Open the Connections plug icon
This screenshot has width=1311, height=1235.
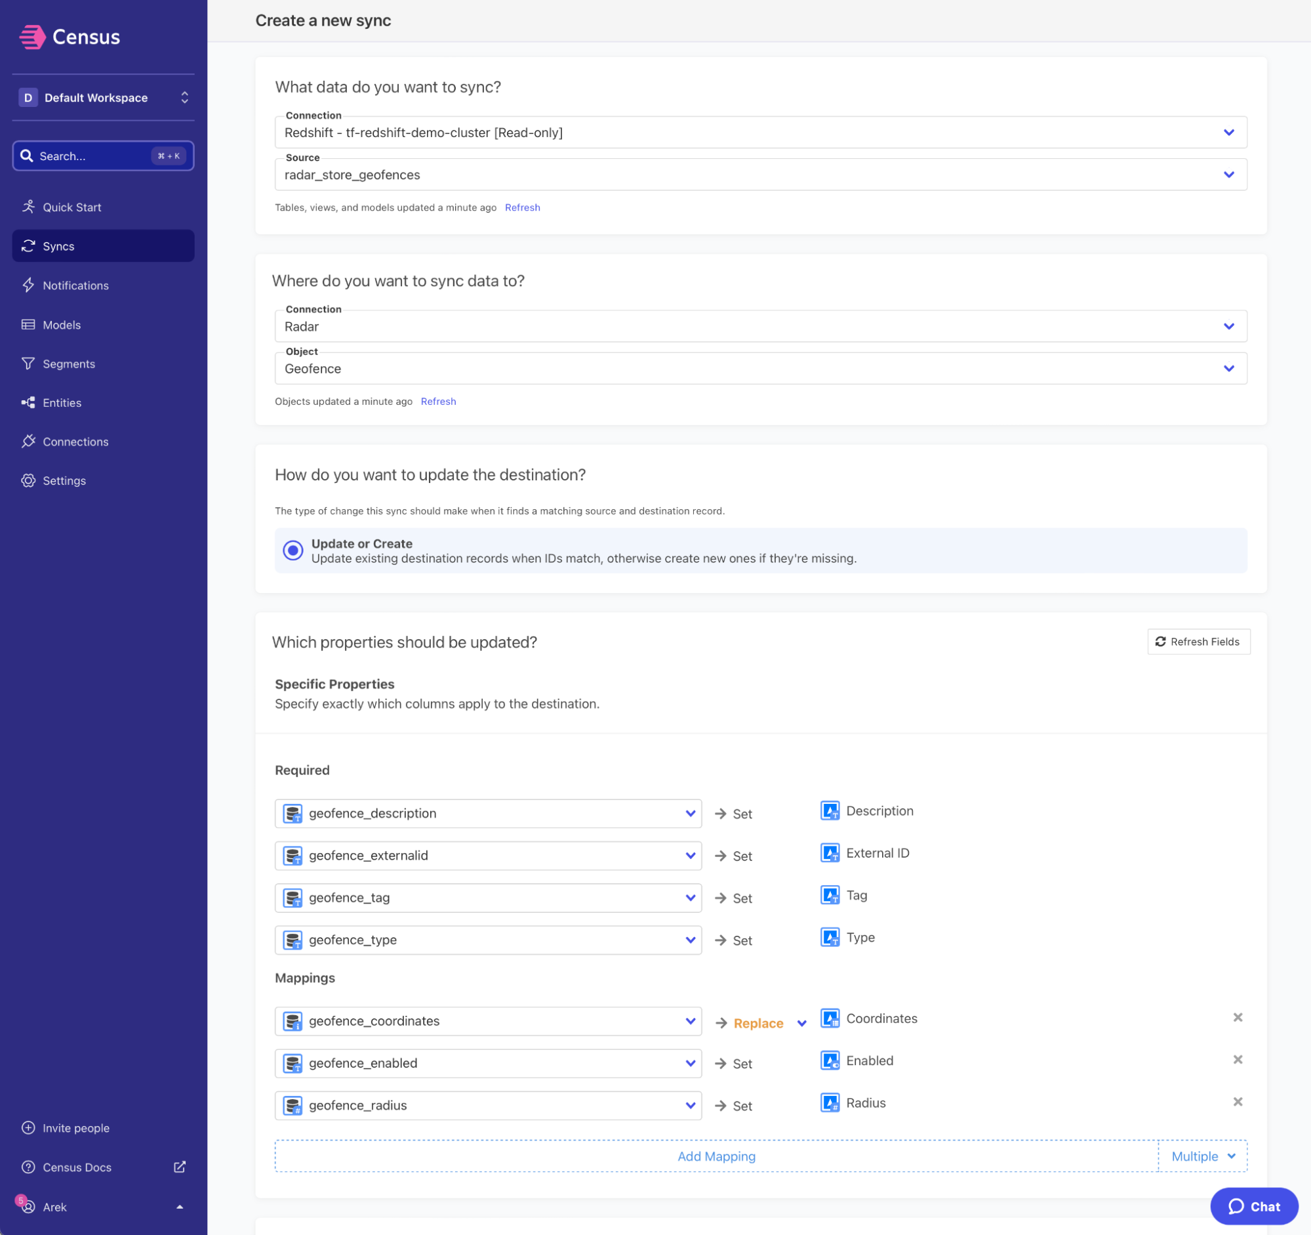coord(28,442)
